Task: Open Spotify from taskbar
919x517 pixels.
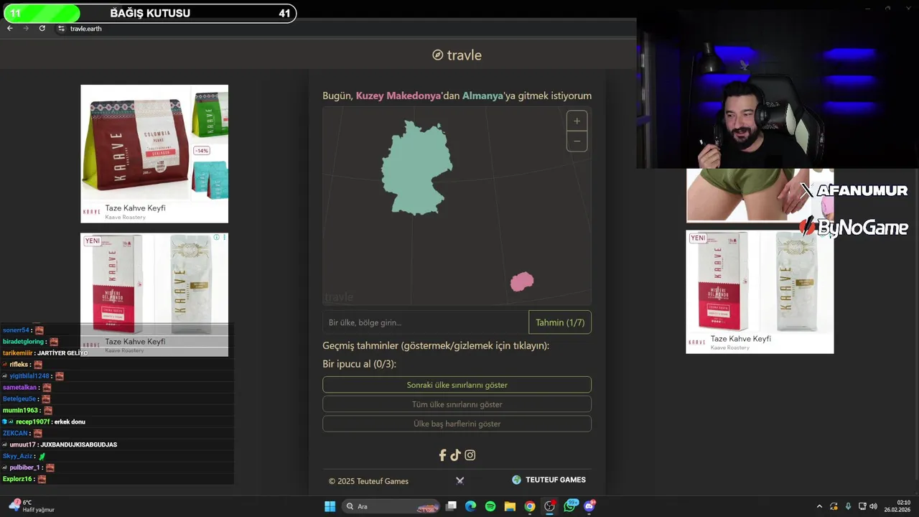Action: 490,506
